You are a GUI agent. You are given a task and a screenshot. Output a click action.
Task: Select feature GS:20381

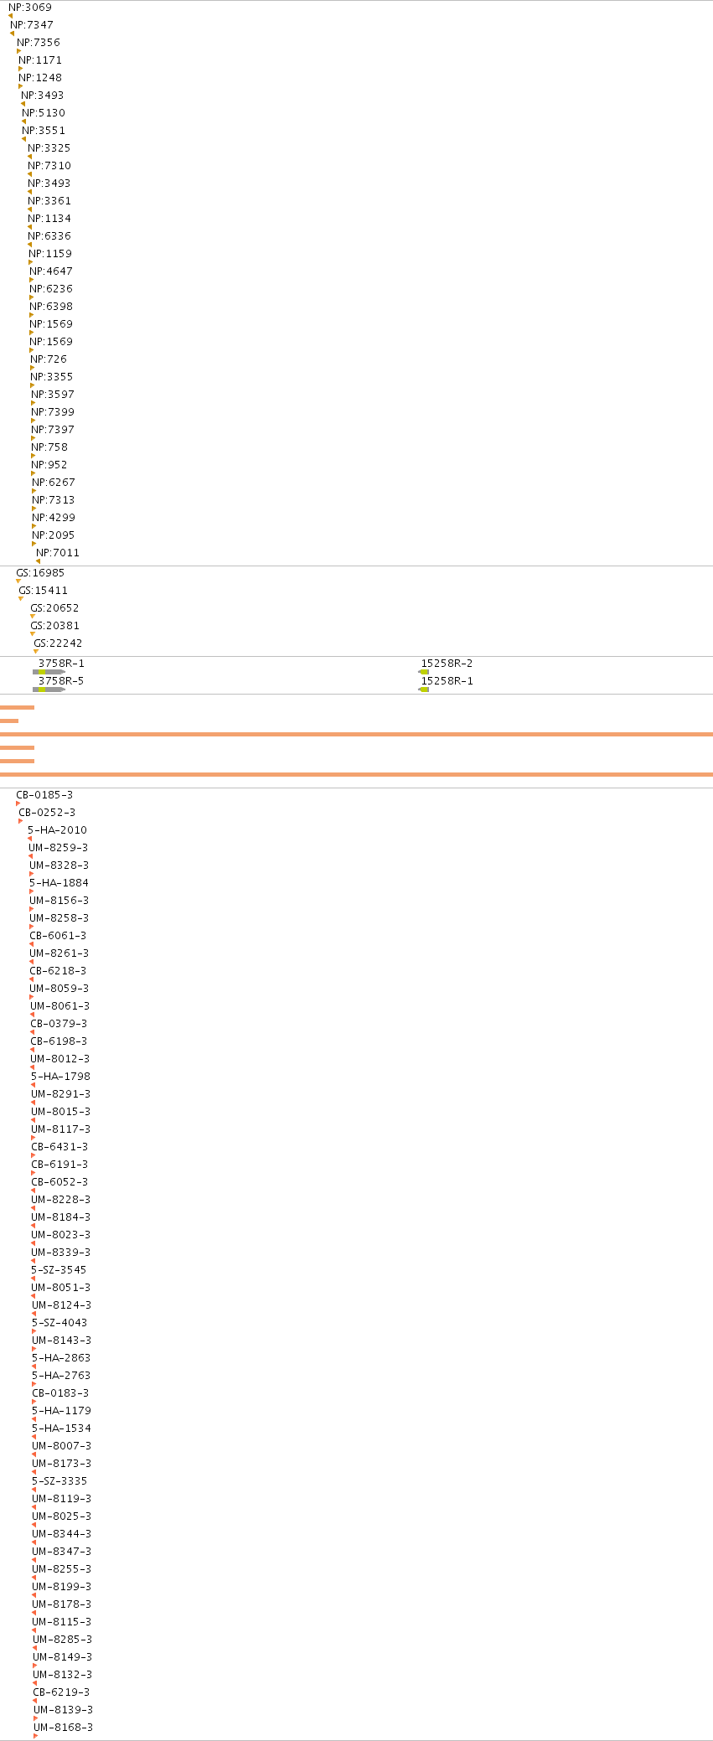pyautogui.click(x=54, y=626)
